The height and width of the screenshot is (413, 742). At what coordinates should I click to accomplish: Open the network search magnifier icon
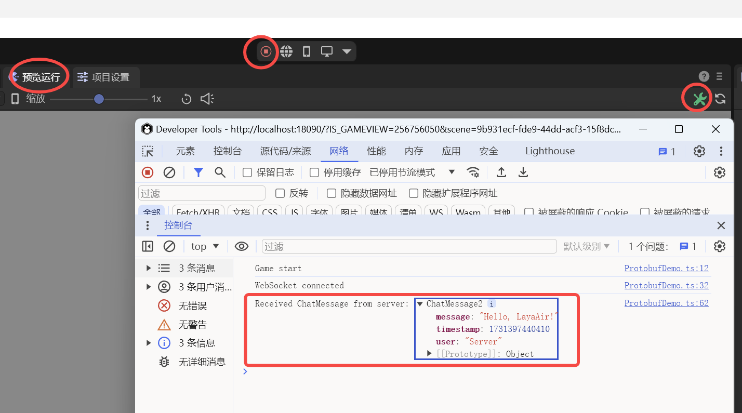220,172
